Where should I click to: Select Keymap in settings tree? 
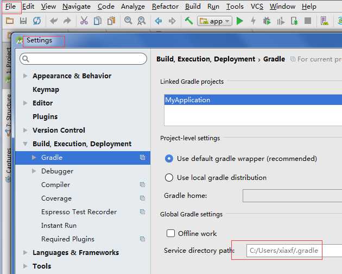pyautogui.click(x=46, y=90)
